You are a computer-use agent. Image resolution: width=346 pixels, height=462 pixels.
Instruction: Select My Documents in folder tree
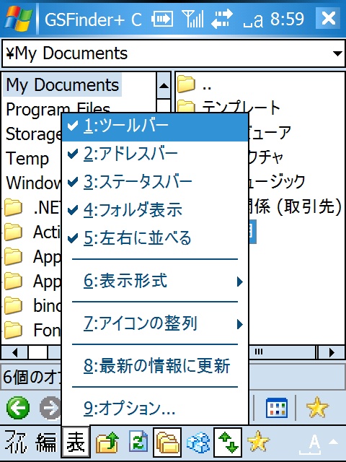63,85
